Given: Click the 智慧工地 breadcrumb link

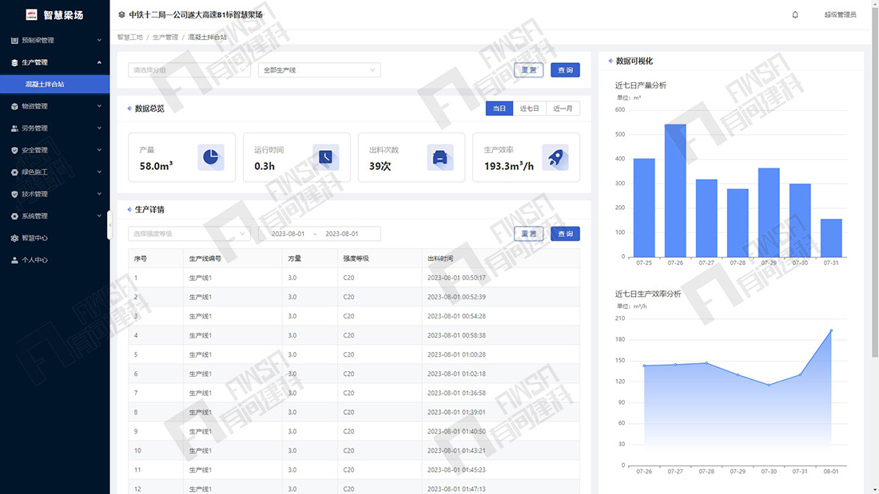Looking at the screenshot, I should 130,37.
